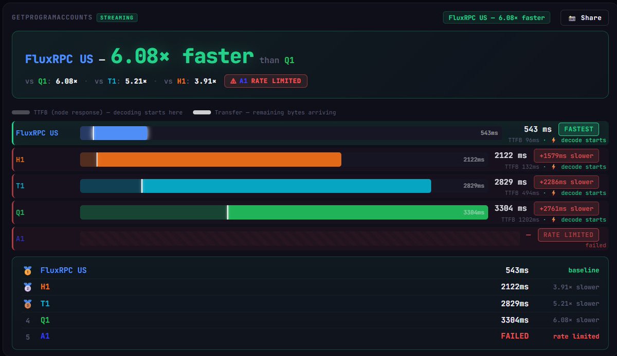Click the gold medal icon beside FluxRPC US
Image resolution: width=617 pixels, height=356 pixels.
[x=27, y=270]
